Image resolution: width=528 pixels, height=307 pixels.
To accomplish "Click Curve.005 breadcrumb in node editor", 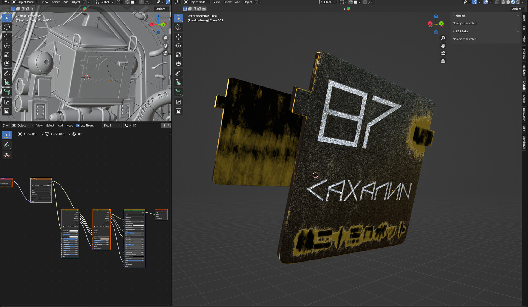I will pyautogui.click(x=31, y=134).
